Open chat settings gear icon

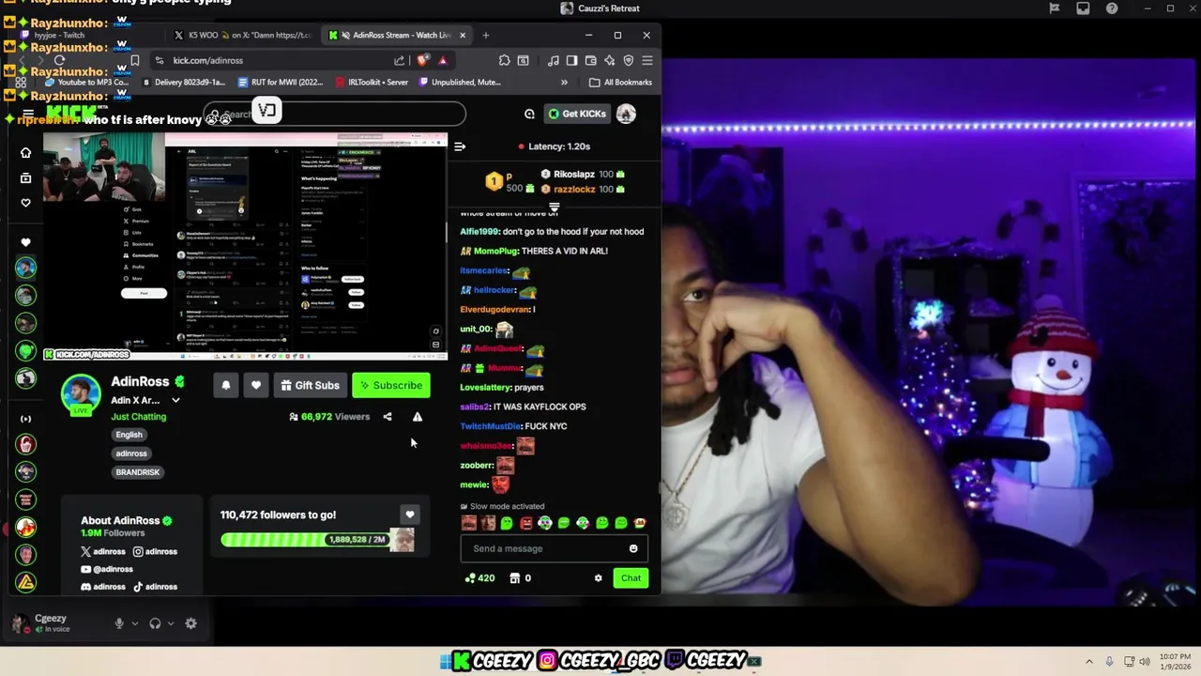tap(599, 578)
